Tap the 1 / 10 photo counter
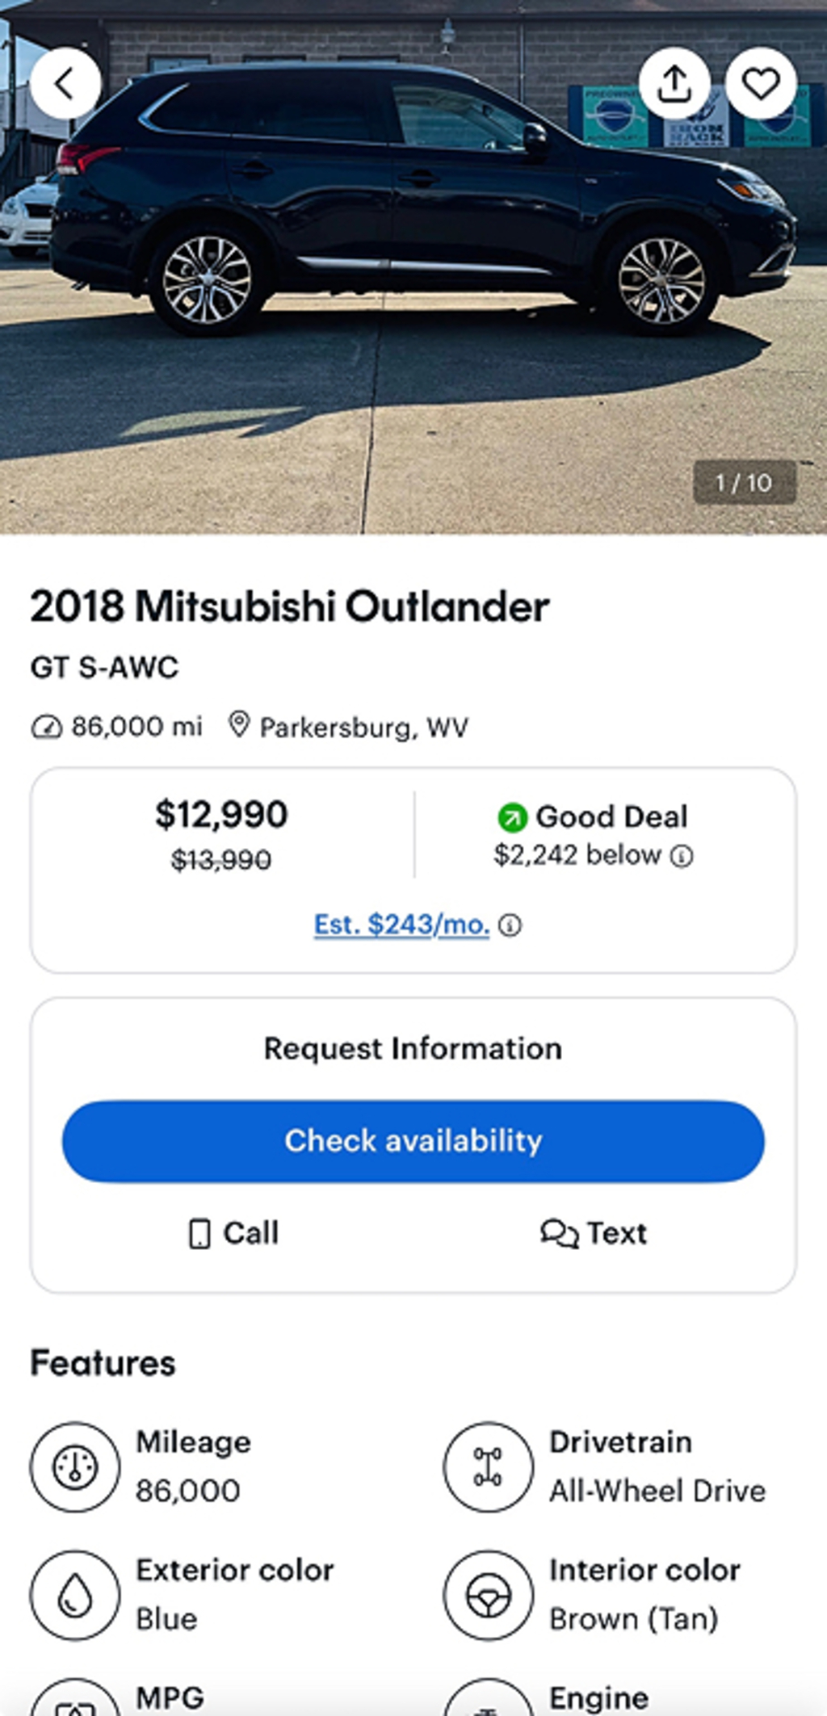827x1716 pixels. coord(744,483)
